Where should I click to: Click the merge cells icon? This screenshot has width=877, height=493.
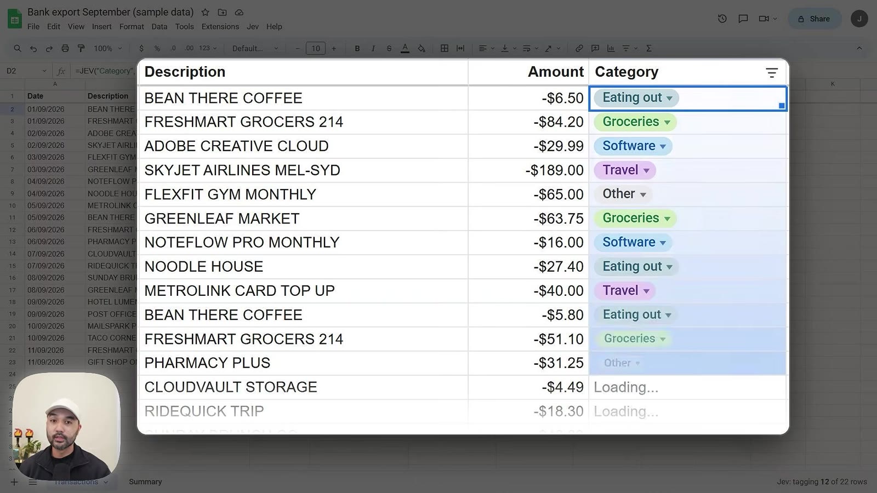460,48
